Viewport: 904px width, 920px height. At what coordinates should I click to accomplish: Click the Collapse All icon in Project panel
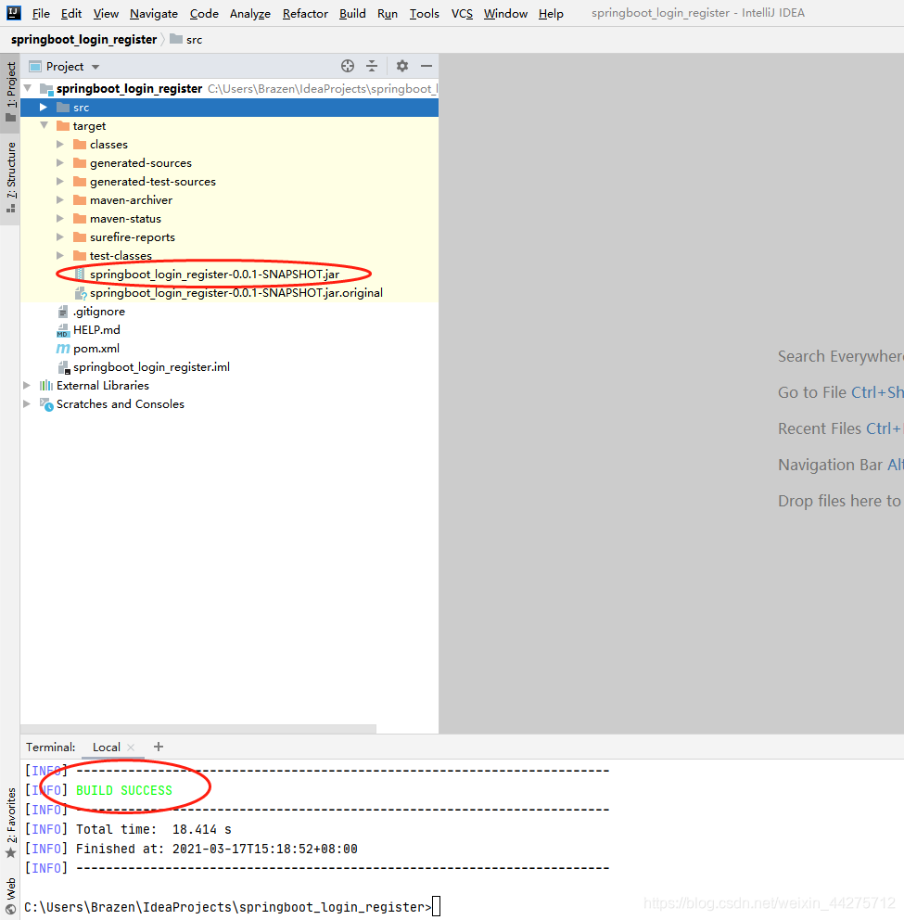(x=372, y=66)
